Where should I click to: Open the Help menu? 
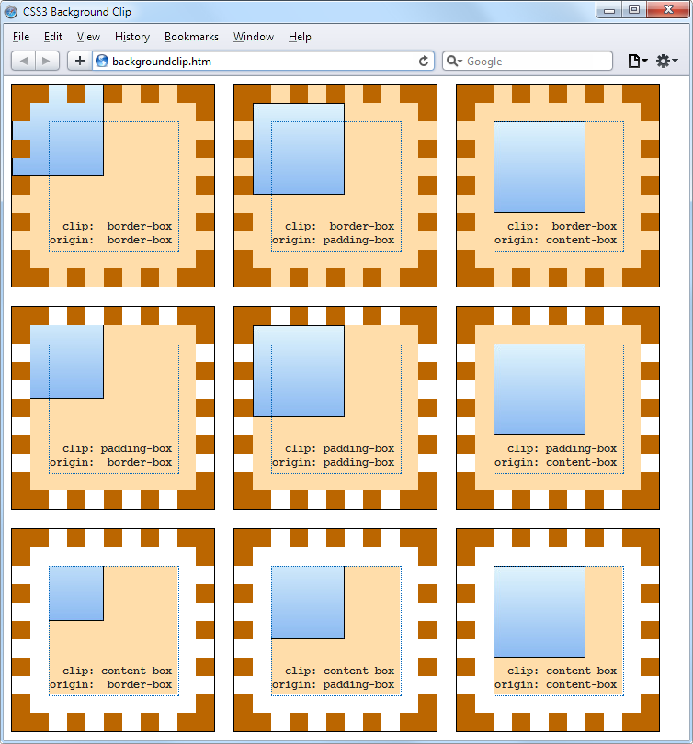click(300, 37)
